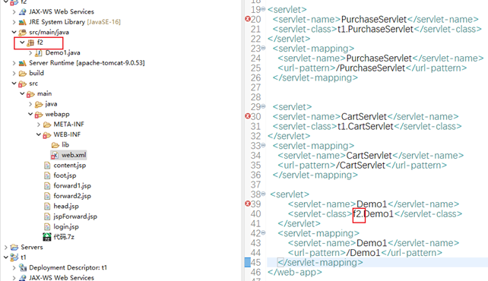The image size is (488, 281).
Task: Fold the servlet-mapping element at line 42
Action: click(x=263, y=232)
